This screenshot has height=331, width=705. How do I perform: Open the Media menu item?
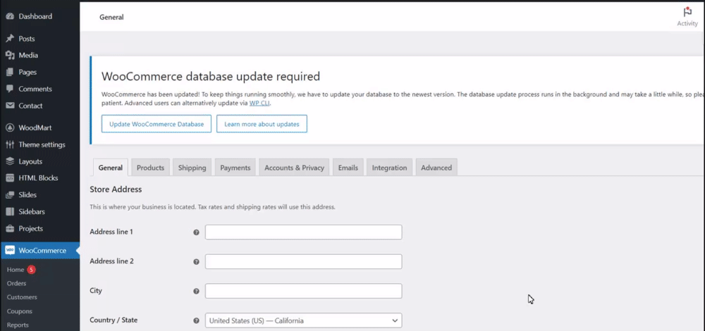tap(40, 55)
